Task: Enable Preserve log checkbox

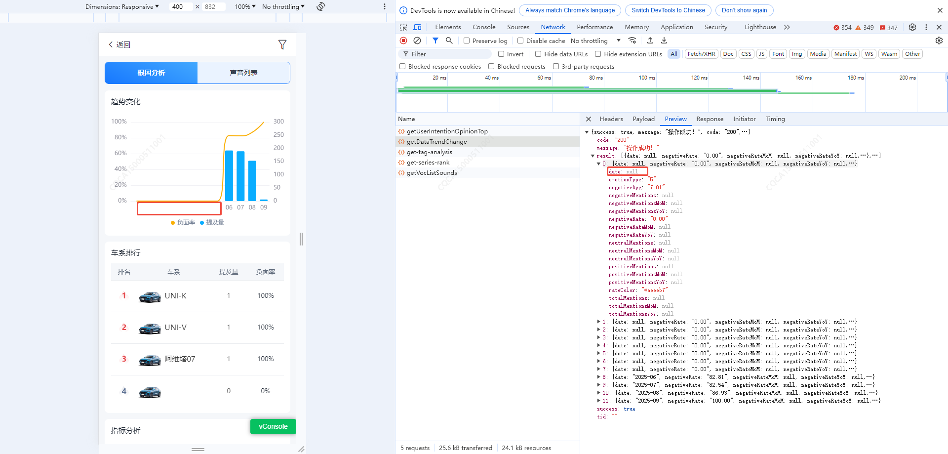Action: coord(467,41)
